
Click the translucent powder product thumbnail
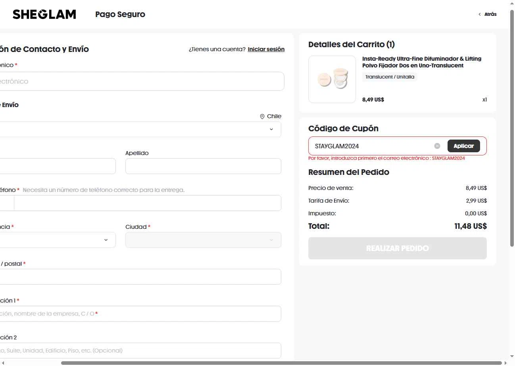coord(332,79)
